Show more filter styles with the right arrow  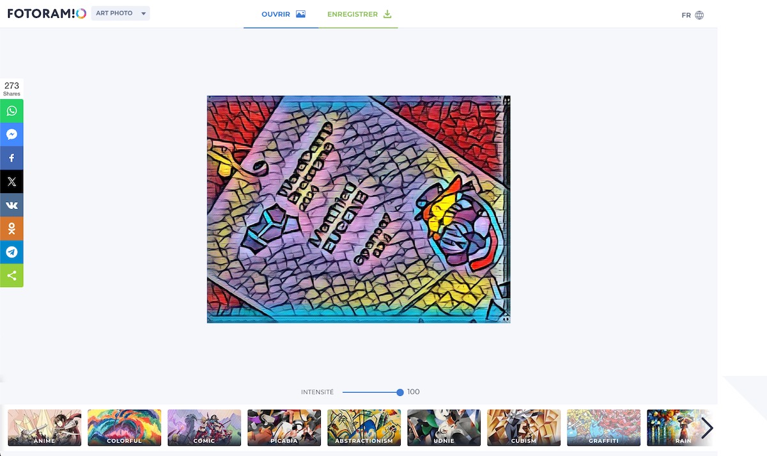(x=707, y=428)
